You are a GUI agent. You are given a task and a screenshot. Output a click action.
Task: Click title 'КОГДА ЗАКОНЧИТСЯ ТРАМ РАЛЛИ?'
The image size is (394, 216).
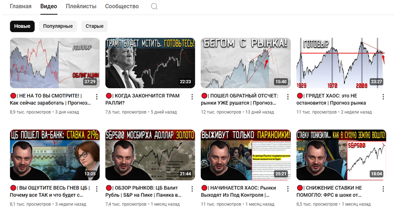click(x=143, y=99)
